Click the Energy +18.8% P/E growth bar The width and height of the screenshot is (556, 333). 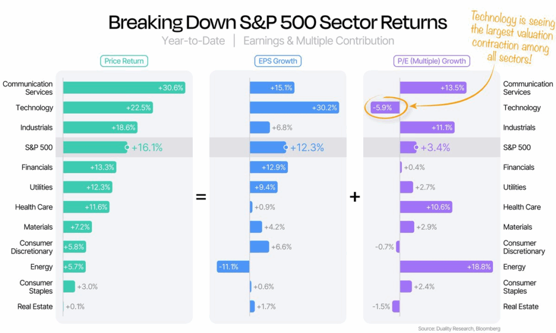pos(446,267)
